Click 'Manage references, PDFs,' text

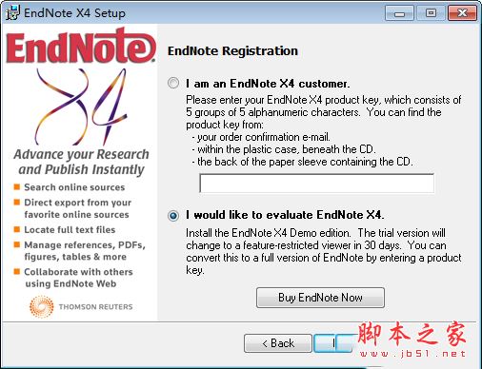(85, 245)
